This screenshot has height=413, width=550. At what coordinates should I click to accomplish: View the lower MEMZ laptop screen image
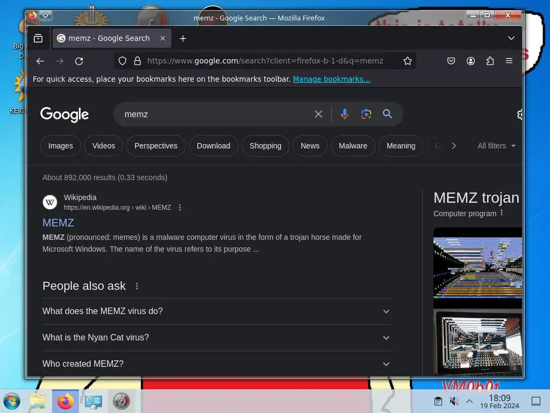[477, 343]
